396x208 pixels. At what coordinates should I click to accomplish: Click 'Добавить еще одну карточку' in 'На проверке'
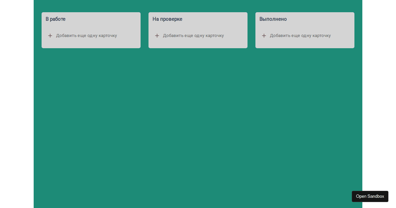[x=193, y=35]
